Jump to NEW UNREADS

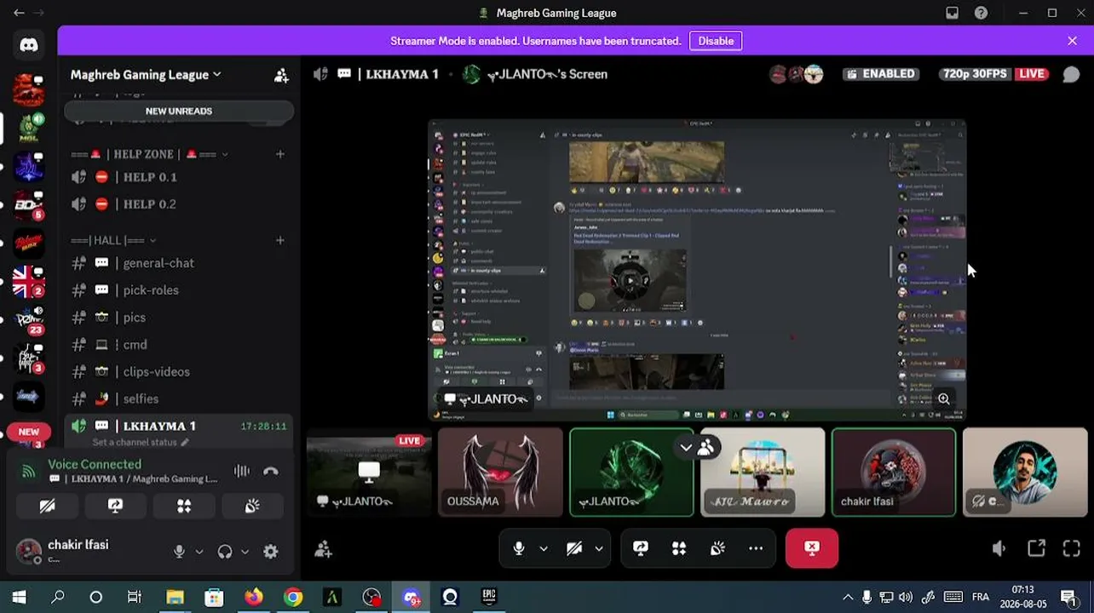pos(179,112)
